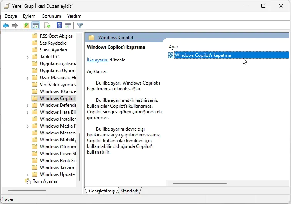Screen dimensions: 291x204
Task: Click the Tüm Ayarlar settings icon
Action: click(28, 181)
